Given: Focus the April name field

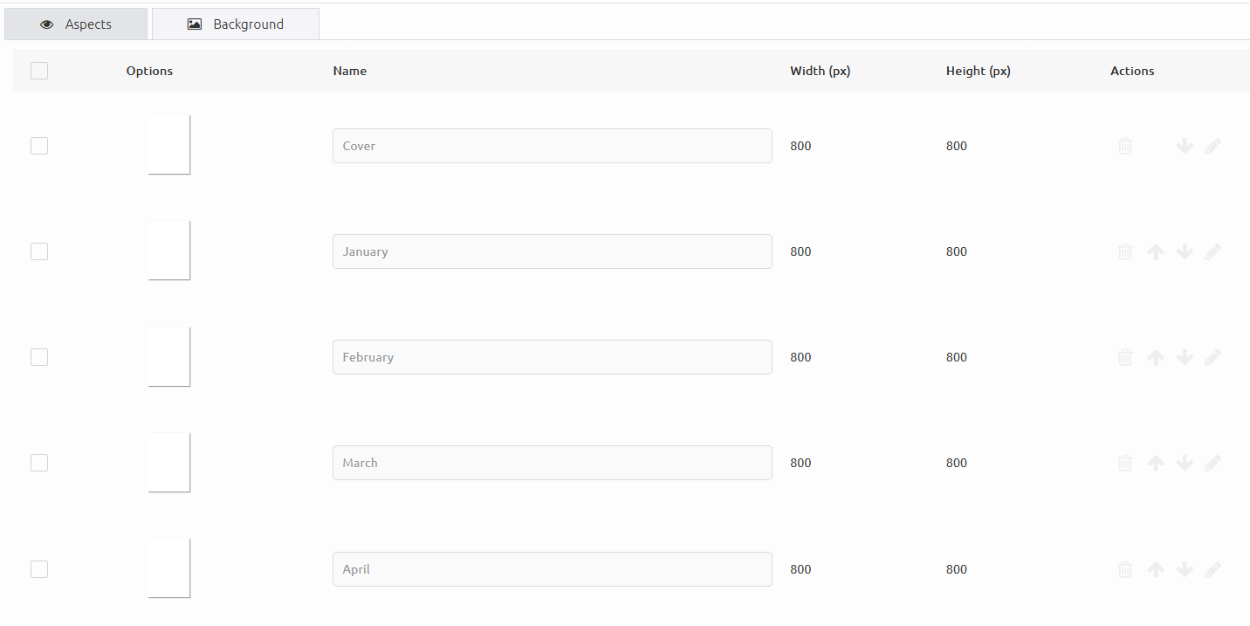Looking at the screenshot, I should pos(553,569).
